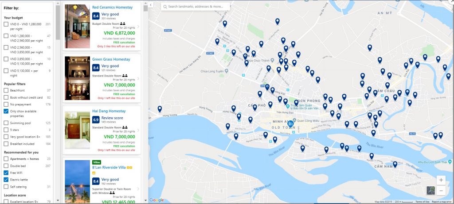Viewport: 454px width, 204px height.
Task: Collapse the hotel list side panel
Action: point(150,5)
